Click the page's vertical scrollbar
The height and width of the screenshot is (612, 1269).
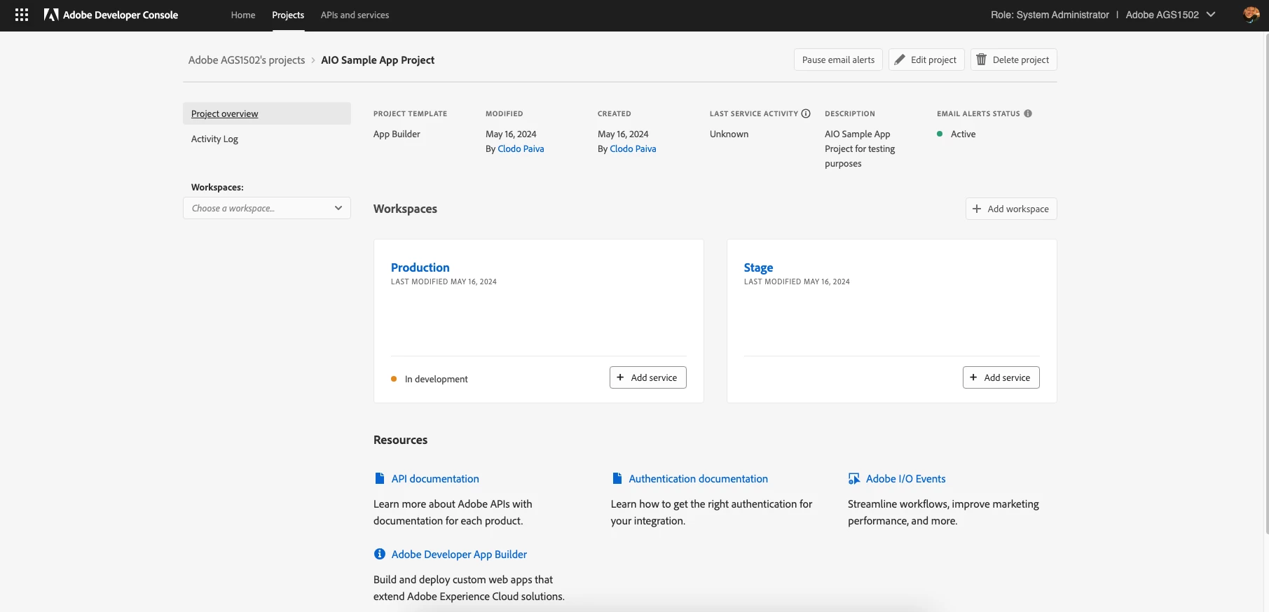pyautogui.click(x=1266, y=283)
